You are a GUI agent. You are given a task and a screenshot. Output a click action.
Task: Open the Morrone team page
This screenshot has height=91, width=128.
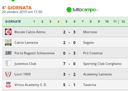90,32
